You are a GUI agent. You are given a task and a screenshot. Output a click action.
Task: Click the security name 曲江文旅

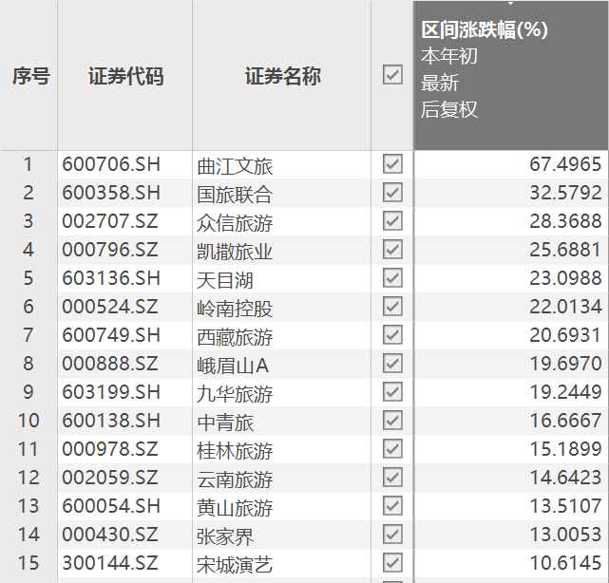tap(235, 166)
